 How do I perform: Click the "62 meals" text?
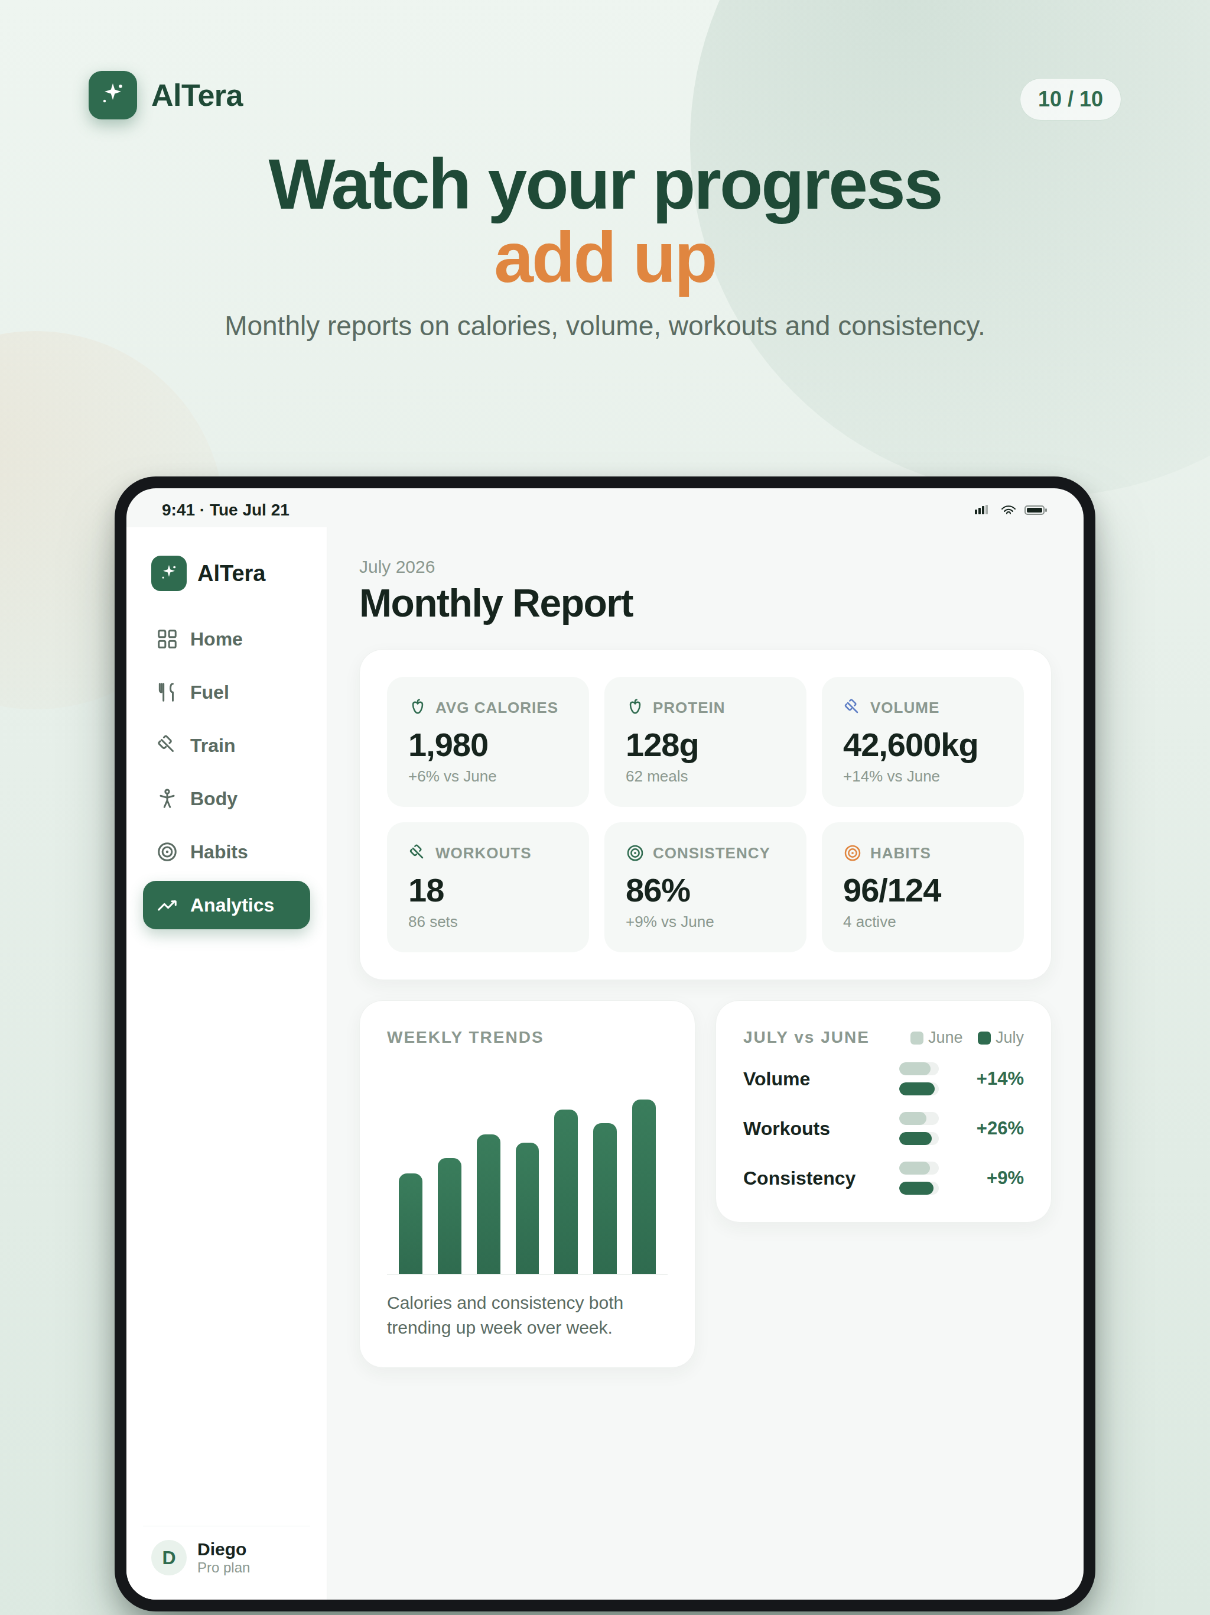click(657, 776)
